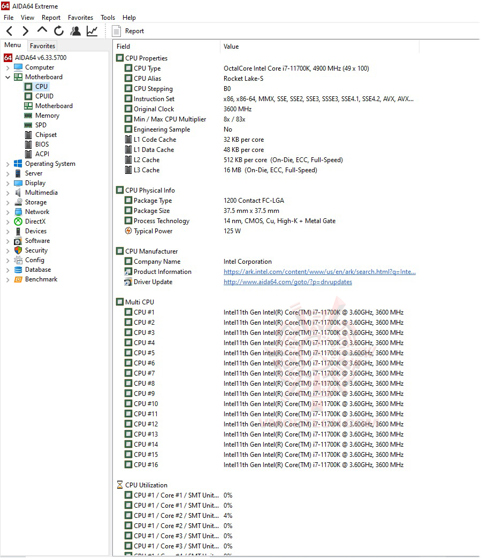Open the Tools menu

[x=108, y=18]
